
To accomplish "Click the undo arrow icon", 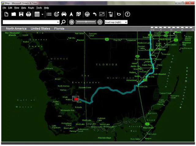I will tap(95, 14).
